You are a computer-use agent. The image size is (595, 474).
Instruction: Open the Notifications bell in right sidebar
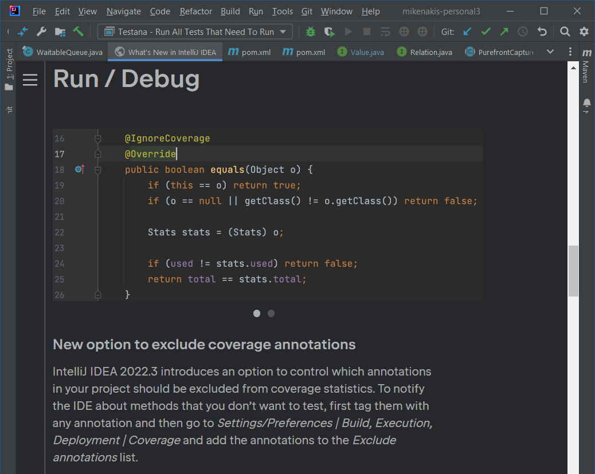(586, 103)
